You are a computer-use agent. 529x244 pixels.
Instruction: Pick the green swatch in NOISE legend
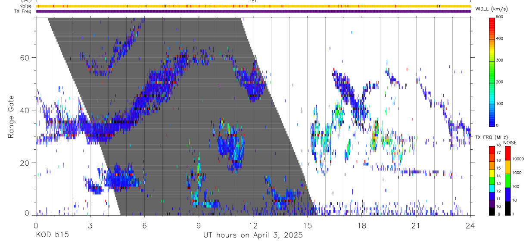pyautogui.click(x=507, y=181)
